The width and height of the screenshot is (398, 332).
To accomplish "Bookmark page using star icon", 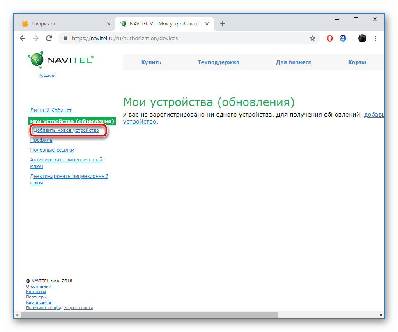I will pos(312,38).
